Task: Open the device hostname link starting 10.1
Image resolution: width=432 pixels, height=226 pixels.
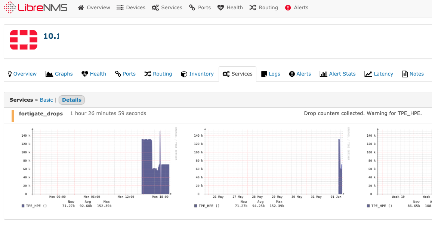Action: tap(51, 36)
